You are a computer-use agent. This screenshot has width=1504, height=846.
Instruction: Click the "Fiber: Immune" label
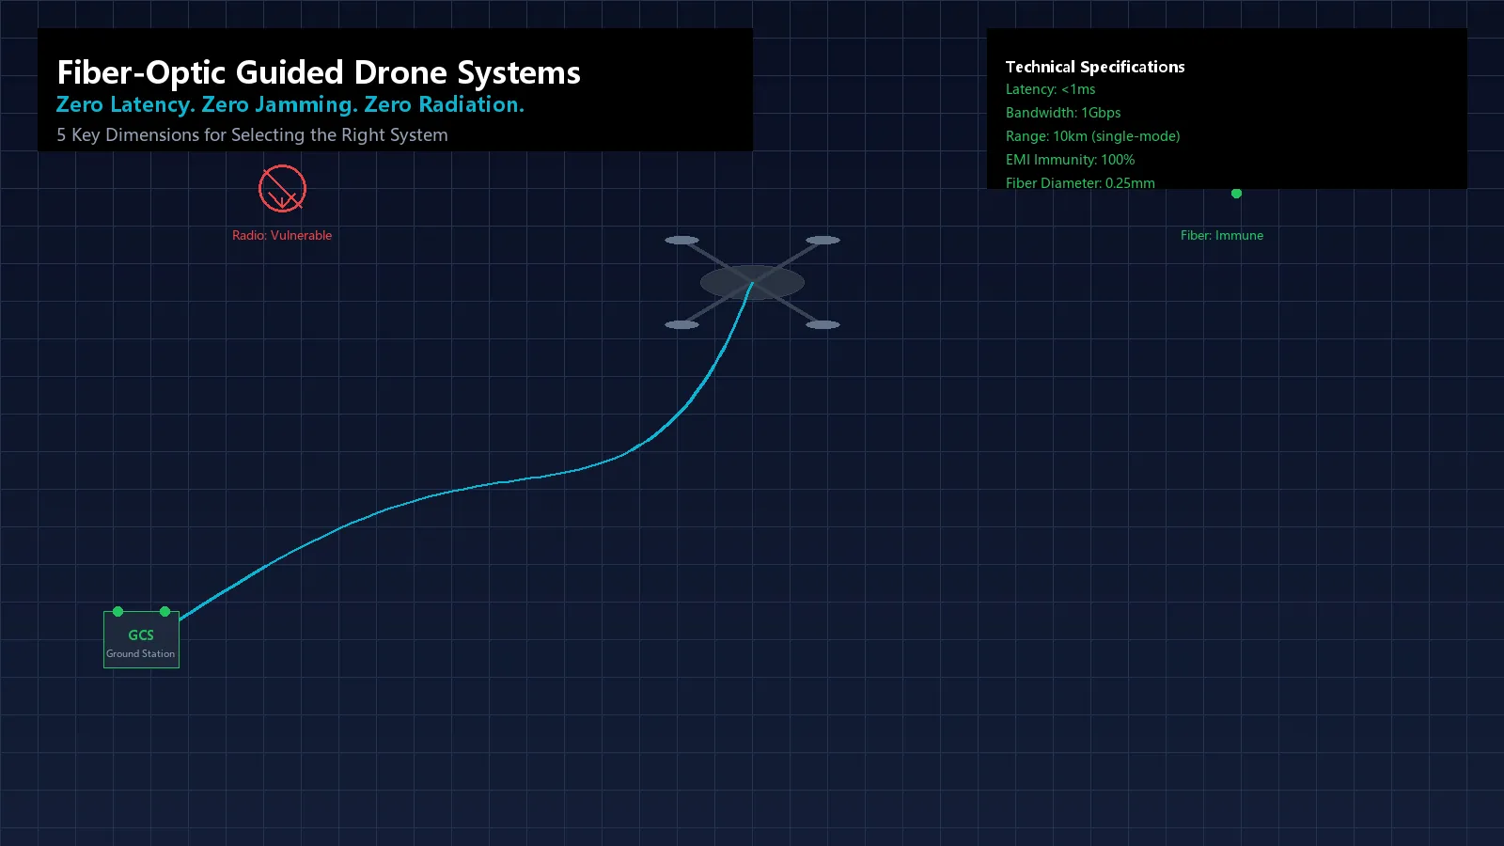1222,235
